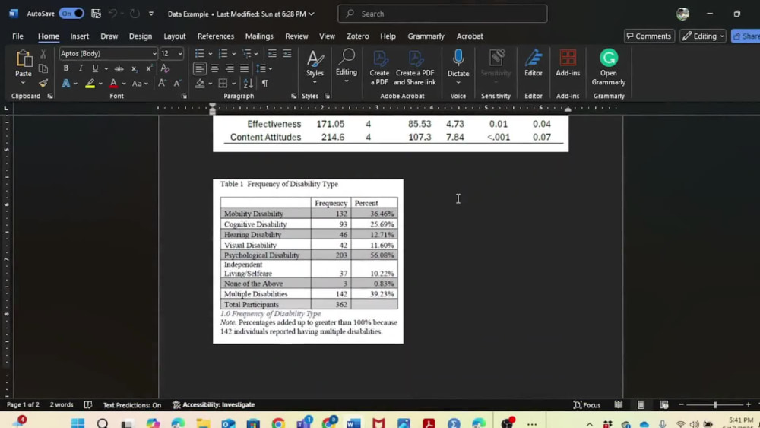Open the Zotero tab
760x428 pixels.
coord(358,36)
